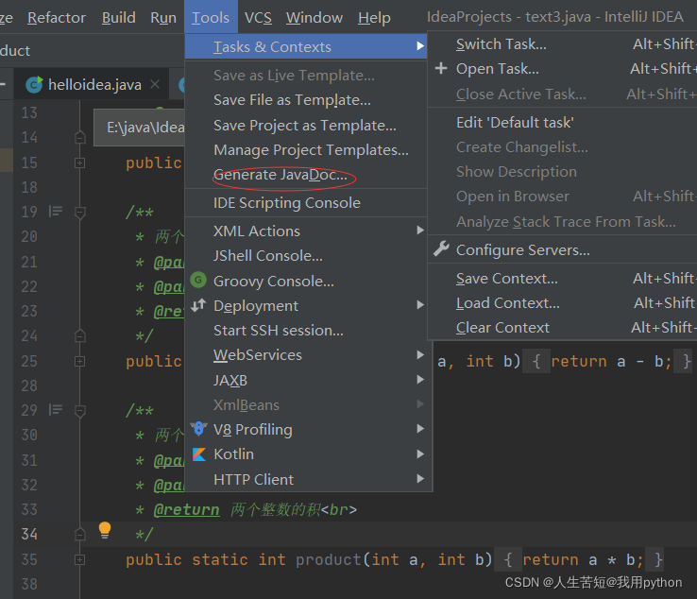The image size is (697, 599).
Task: Click fold end marker at line 34
Action: point(79,534)
